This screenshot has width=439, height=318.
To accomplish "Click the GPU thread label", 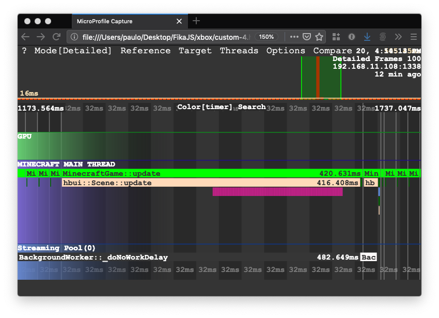I will [x=25, y=137].
